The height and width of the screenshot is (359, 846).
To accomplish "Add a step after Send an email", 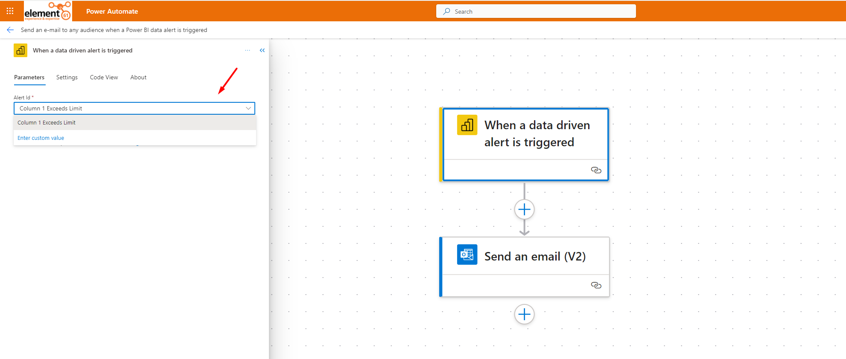I will [524, 314].
